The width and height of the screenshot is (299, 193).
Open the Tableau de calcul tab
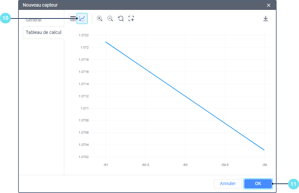click(x=44, y=32)
